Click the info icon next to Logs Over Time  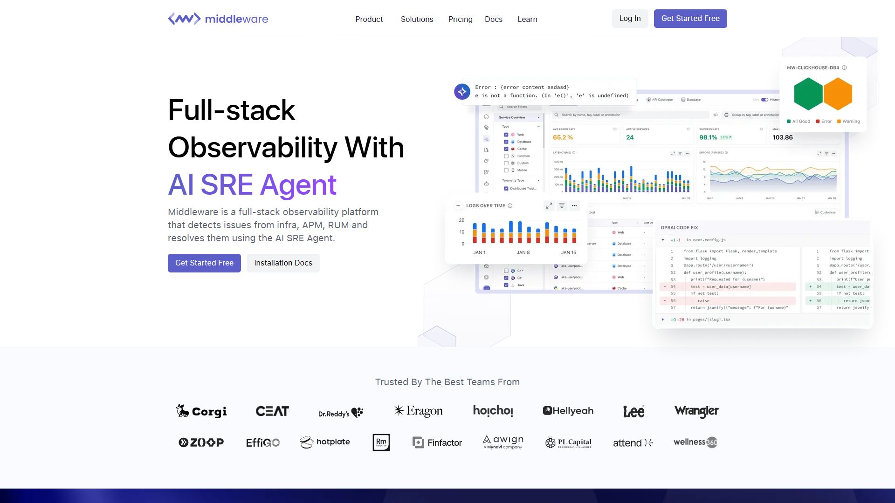[510, 205]
